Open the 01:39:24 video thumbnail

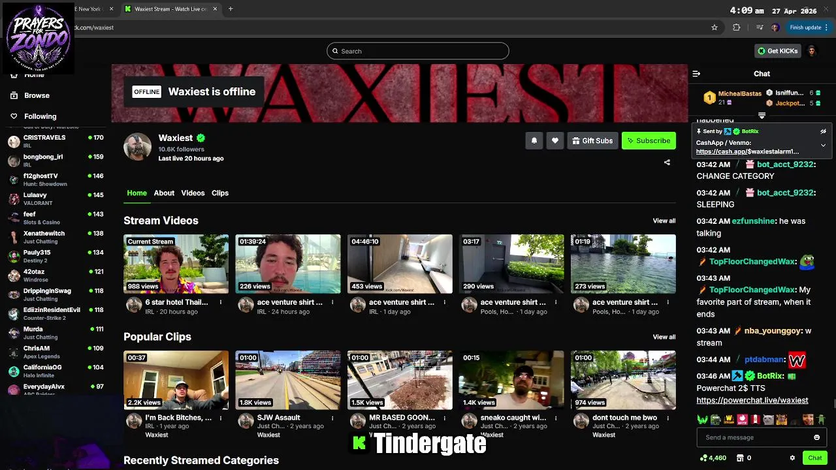pos(288,264)
